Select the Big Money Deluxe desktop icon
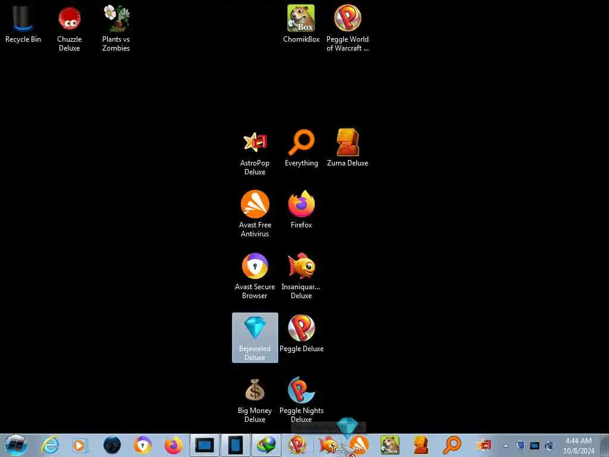This screenshot has height=457, width=609. coord(255,400)
